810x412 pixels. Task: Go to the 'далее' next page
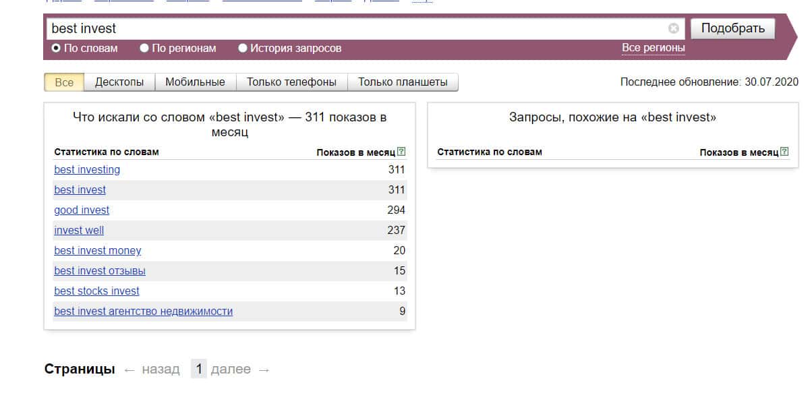(231, 370)
